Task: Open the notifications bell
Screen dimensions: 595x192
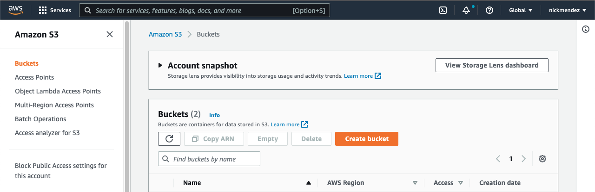Action: click(466, 10)
